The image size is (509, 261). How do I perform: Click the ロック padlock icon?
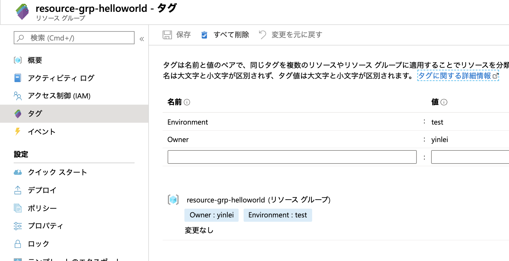[18, 244]
